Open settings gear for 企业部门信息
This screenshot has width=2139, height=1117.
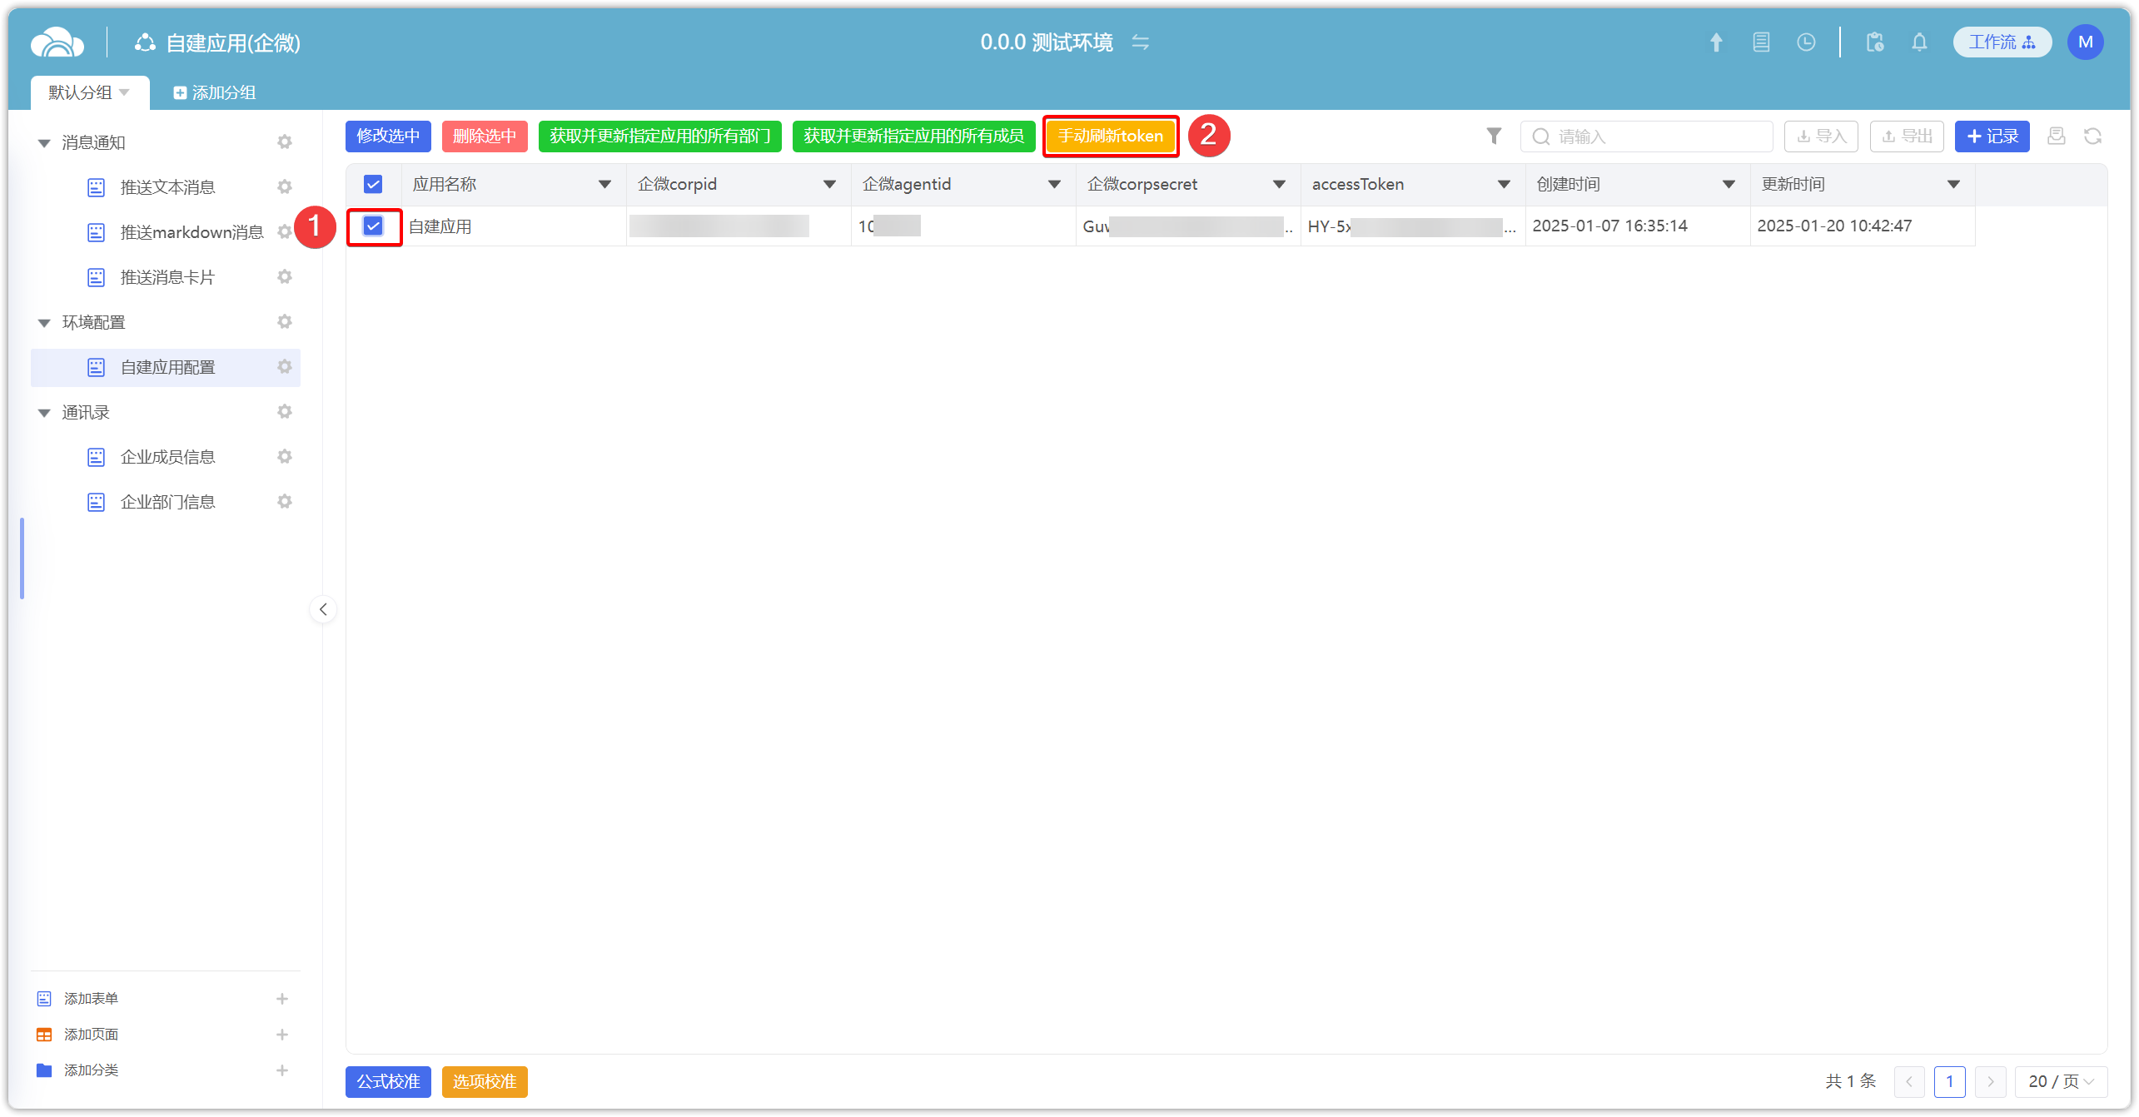pos(285,502)
